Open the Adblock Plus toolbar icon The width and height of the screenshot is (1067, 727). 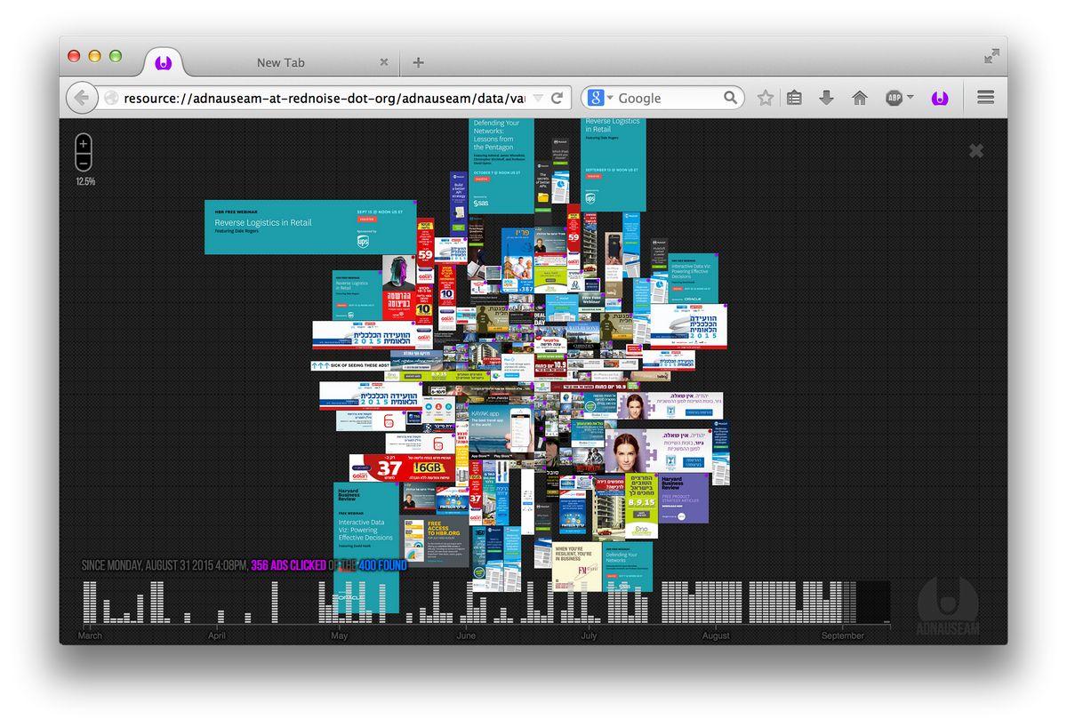tap(894, 98)
